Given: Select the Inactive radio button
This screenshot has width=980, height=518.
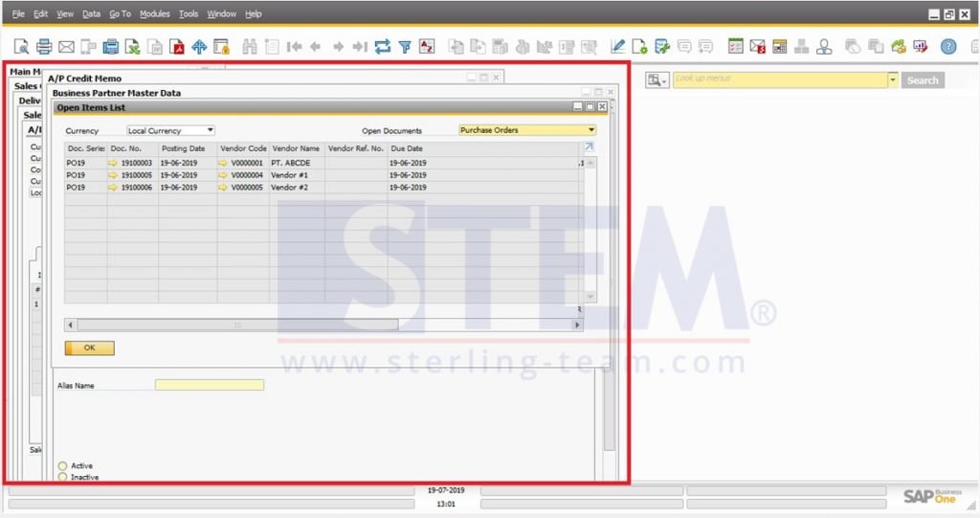Looking at the screenshot, I should click(63, 477).
